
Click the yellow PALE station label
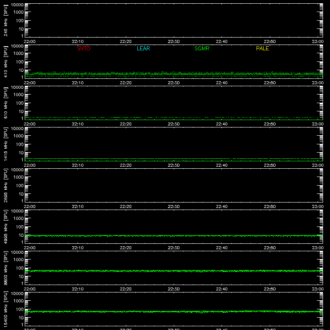coord(262,48)
